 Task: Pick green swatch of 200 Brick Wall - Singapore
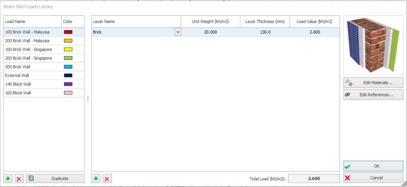(x=68, y=58)
